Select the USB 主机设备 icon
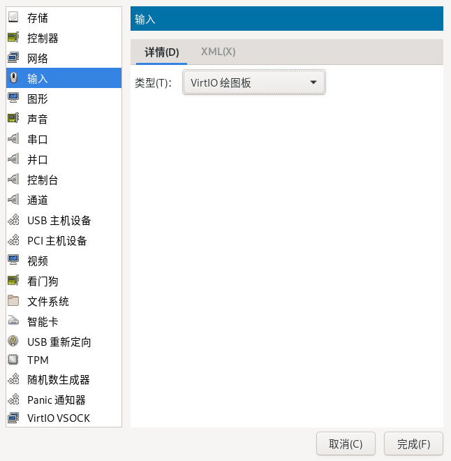 (13, 220)
